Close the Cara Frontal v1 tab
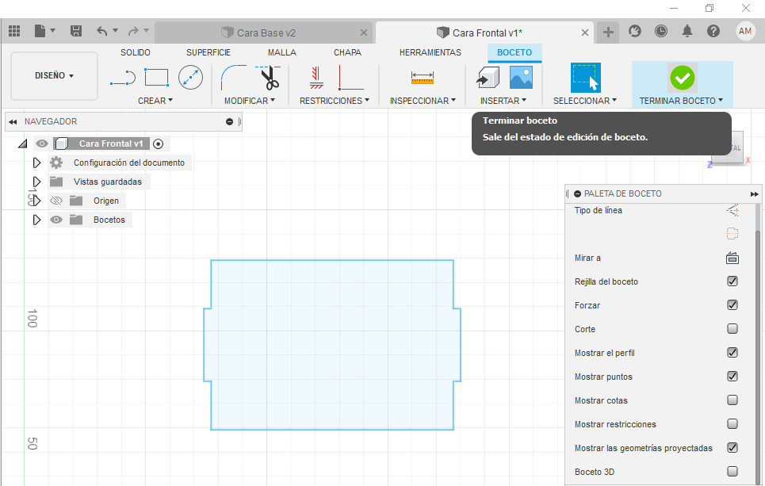The height and width of the screenshot is (486, 765). 584,33
